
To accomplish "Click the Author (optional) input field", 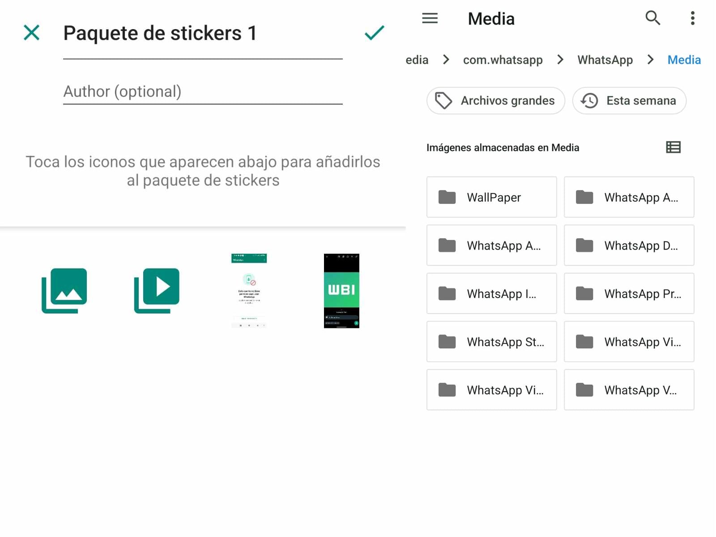I will click(x=201, y=91).
